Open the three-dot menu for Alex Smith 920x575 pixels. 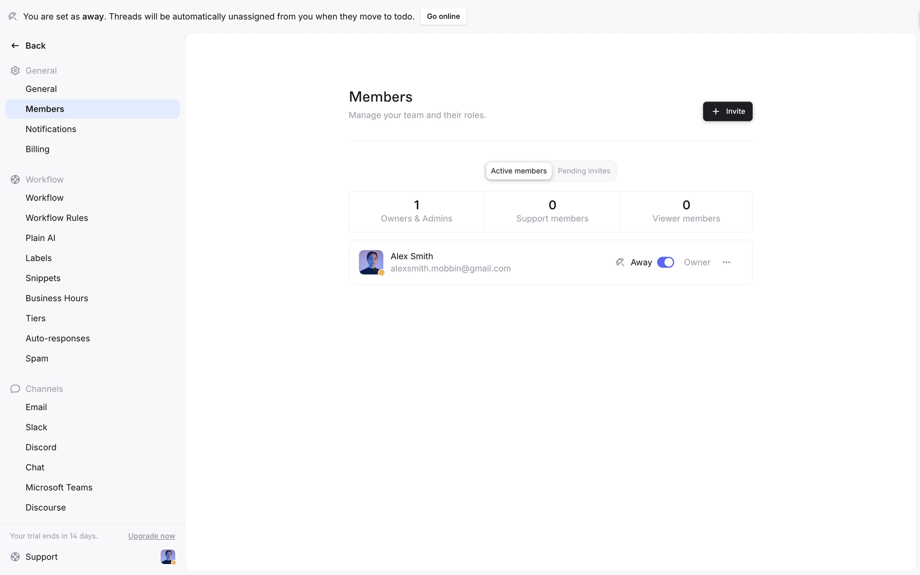(726, 262)
